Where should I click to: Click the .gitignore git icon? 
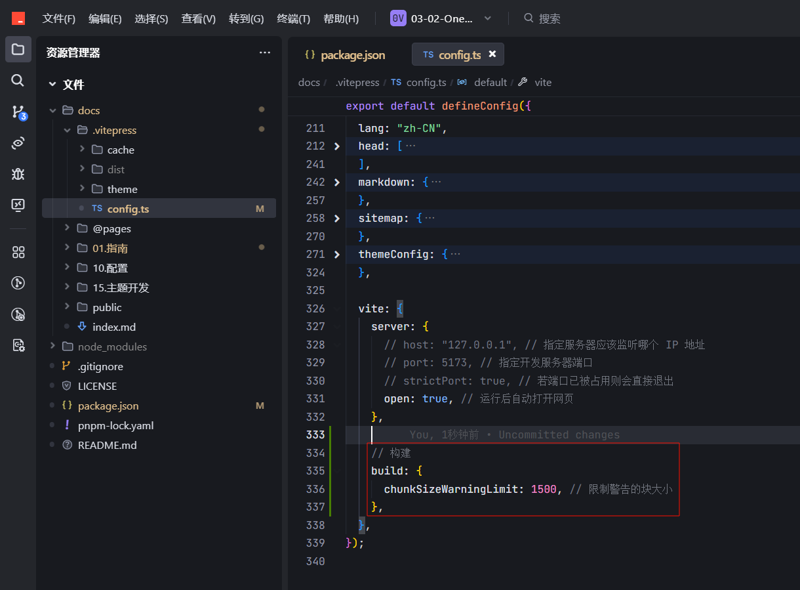click(x=66, y=366)
